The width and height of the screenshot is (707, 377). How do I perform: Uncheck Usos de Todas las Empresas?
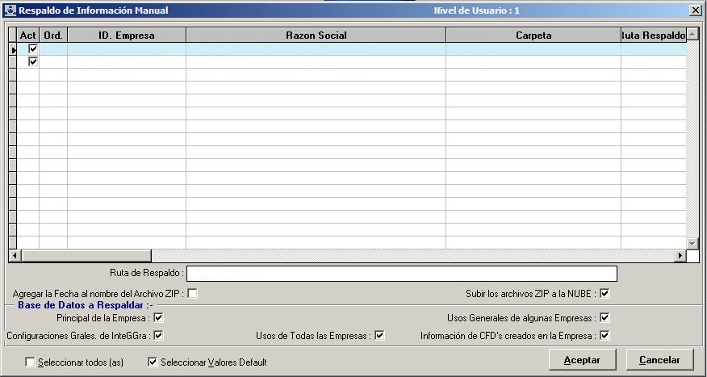pos(379,336)
